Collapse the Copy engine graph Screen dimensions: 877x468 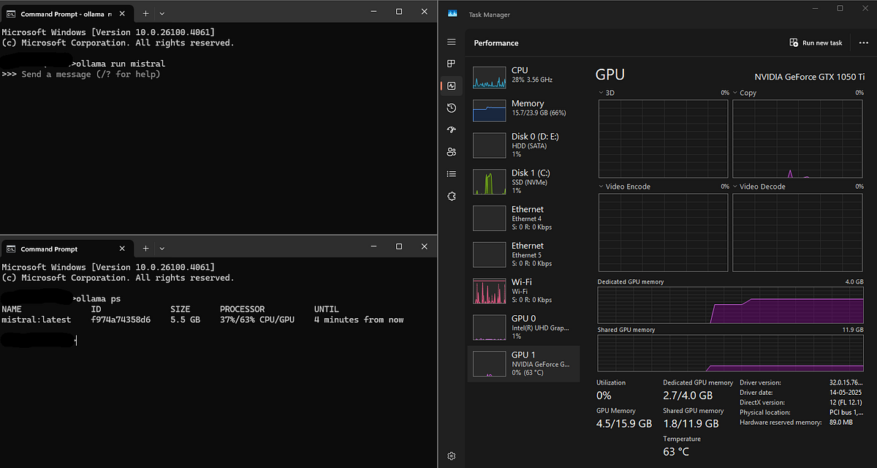(x=736, y=92)
